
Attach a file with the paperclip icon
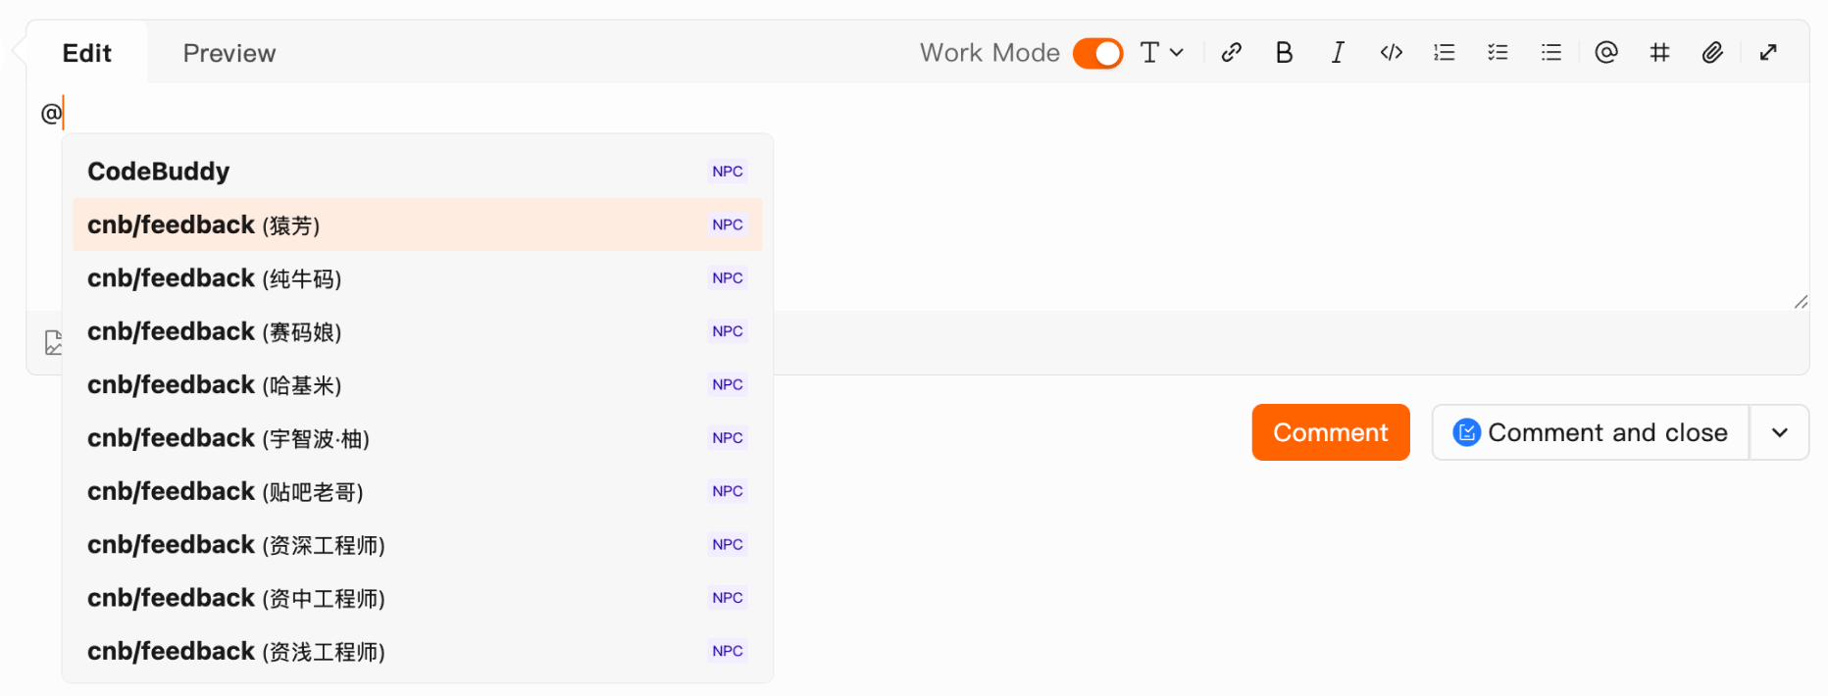[1712, 53]
